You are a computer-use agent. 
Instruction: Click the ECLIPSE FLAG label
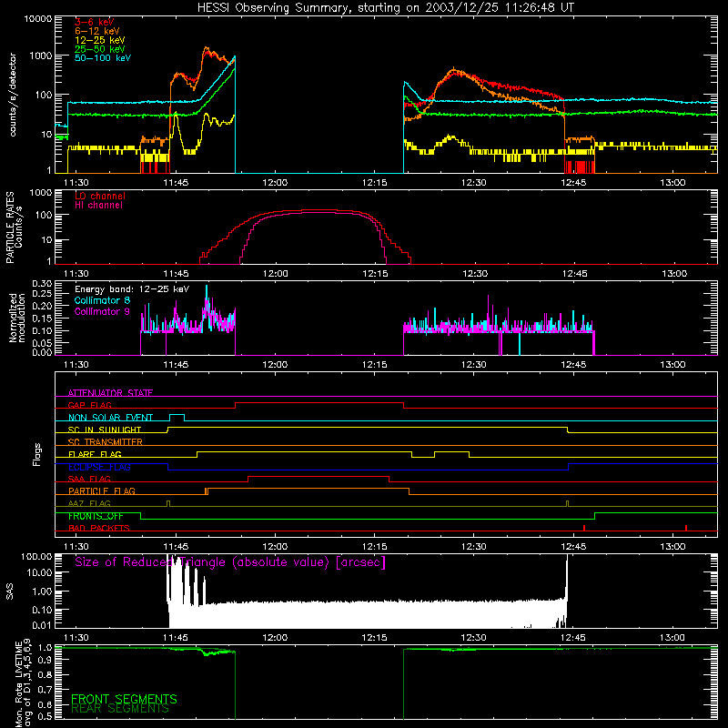99,467
